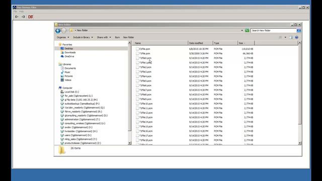Image resolution: width=322 pixels, height=181 pixels.
Task: Open the Organize dropdown
Action: click(63, 37)
